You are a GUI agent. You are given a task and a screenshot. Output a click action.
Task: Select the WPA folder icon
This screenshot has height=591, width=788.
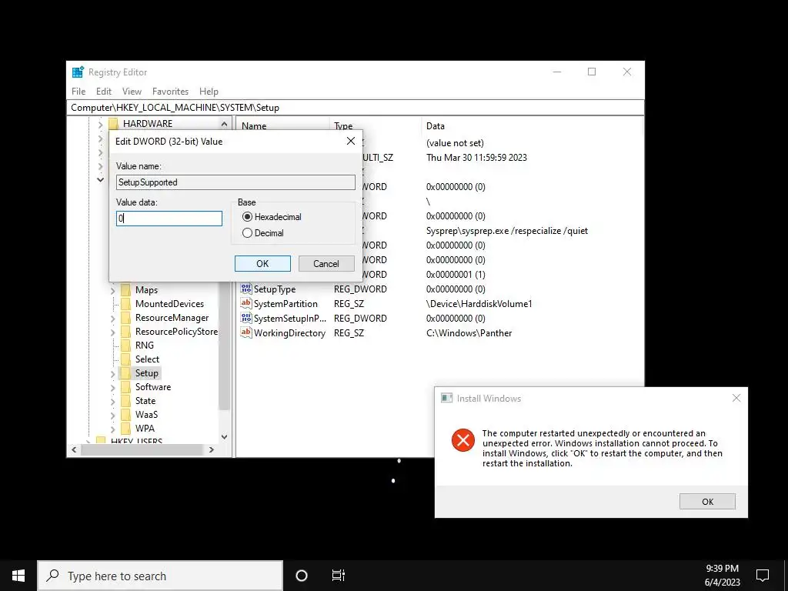pyautogui.click(x=125, y=428)
